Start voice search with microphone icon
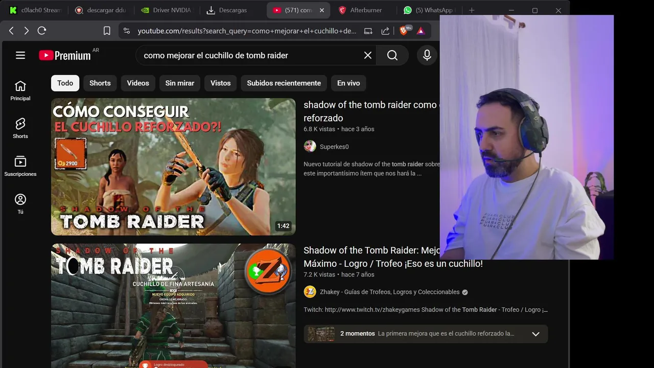This screenshot has width=654, height=368. point(427,55)
